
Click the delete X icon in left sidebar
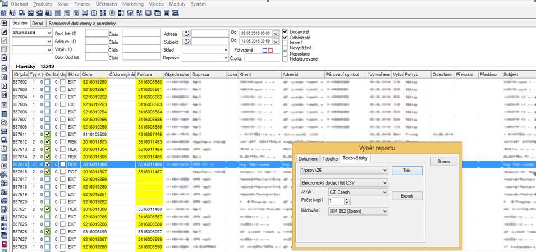click(x=4, y=58)
